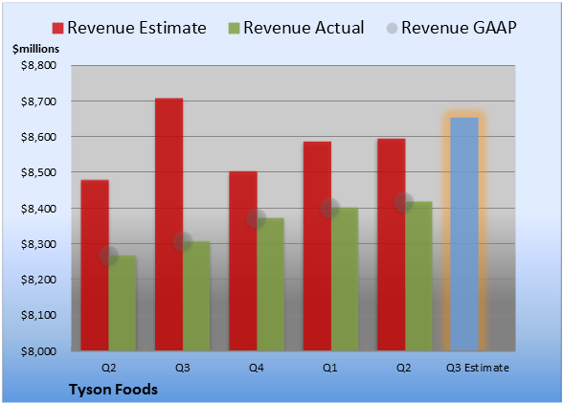This screenshot has height=404, width=563.
Task: Click the green Revenue Actual legend swatch
Action: (234, 28)
